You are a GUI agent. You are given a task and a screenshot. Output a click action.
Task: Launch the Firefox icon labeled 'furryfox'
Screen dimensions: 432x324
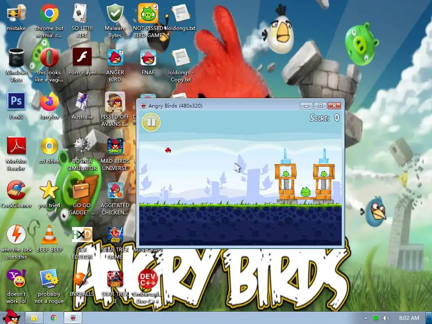pyautogui.click(x=49, y=102)
